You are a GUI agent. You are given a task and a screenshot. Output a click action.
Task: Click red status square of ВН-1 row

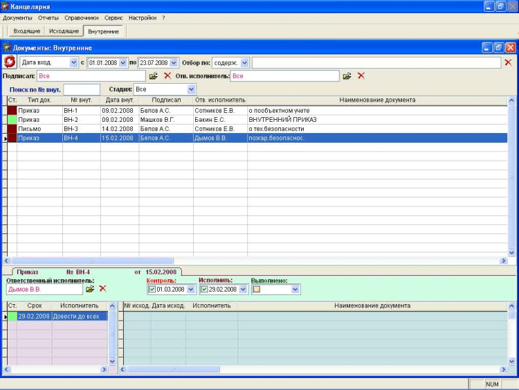(12, 110)
